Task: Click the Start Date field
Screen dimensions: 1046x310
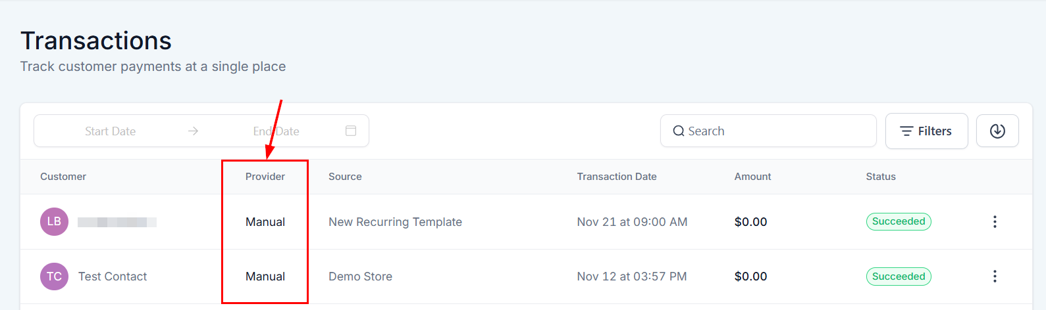Action: [x=110, y=131]
